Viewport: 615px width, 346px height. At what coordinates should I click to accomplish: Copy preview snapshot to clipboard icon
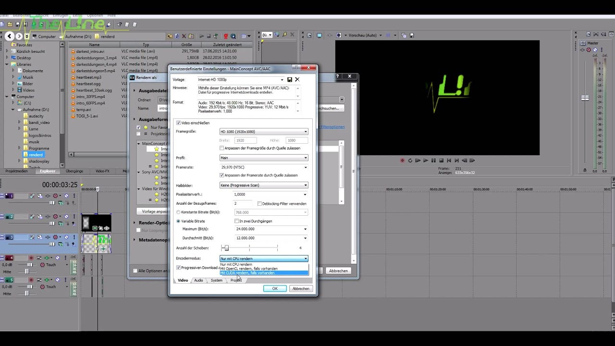(x=404, y=36)
